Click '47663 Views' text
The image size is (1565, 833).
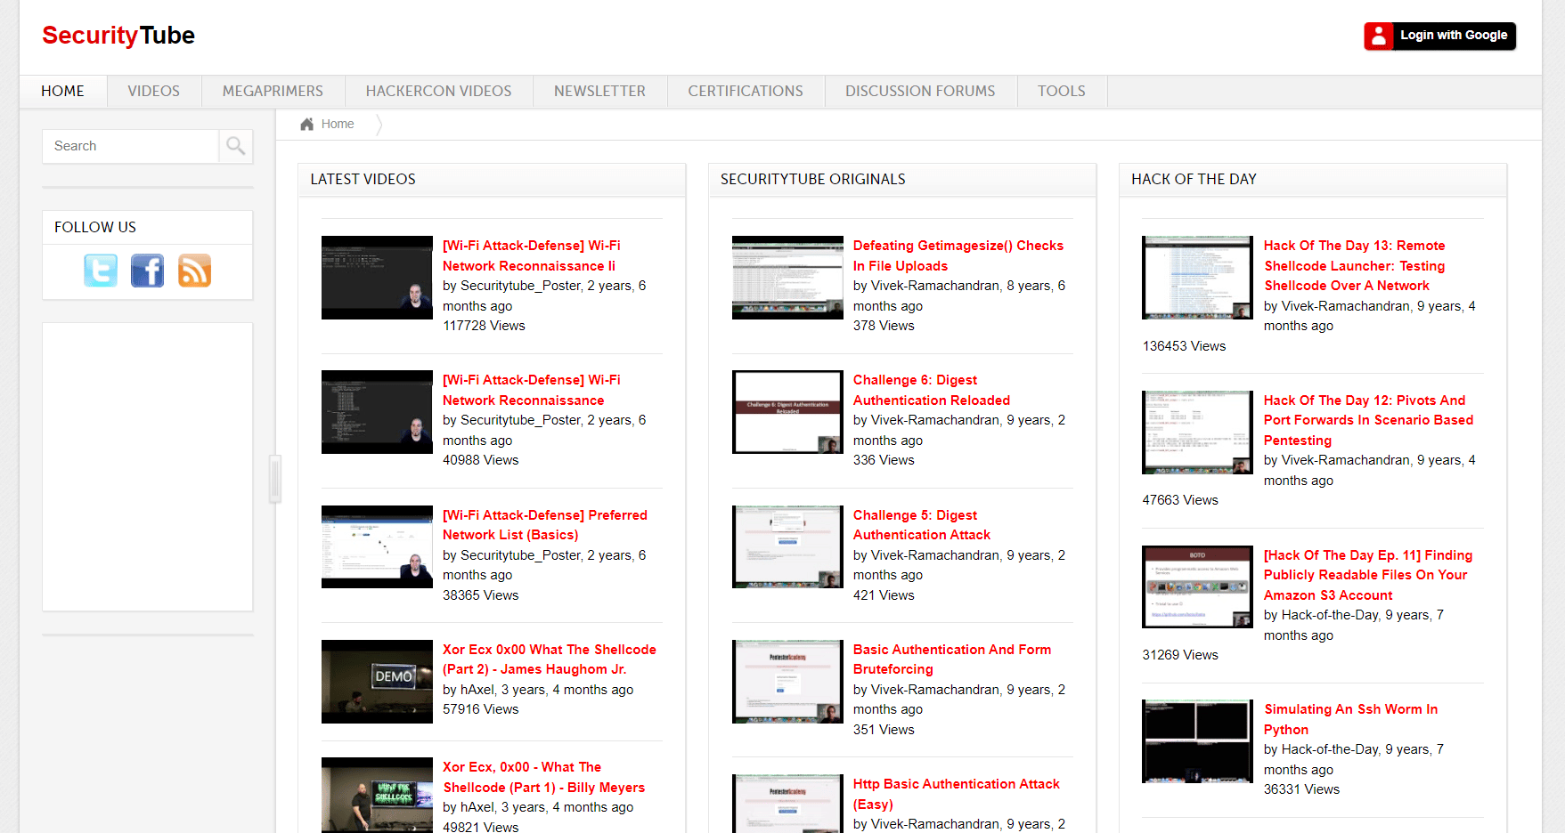(1180, 500)
